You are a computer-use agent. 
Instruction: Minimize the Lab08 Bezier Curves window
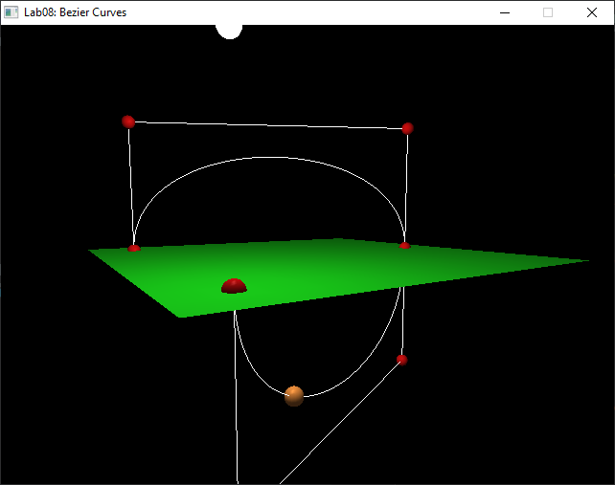coord(505,12)
